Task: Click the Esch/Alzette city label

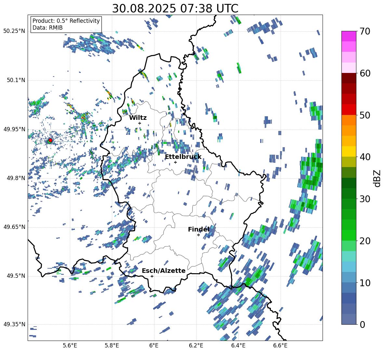Action: click(x=164, y=271)
